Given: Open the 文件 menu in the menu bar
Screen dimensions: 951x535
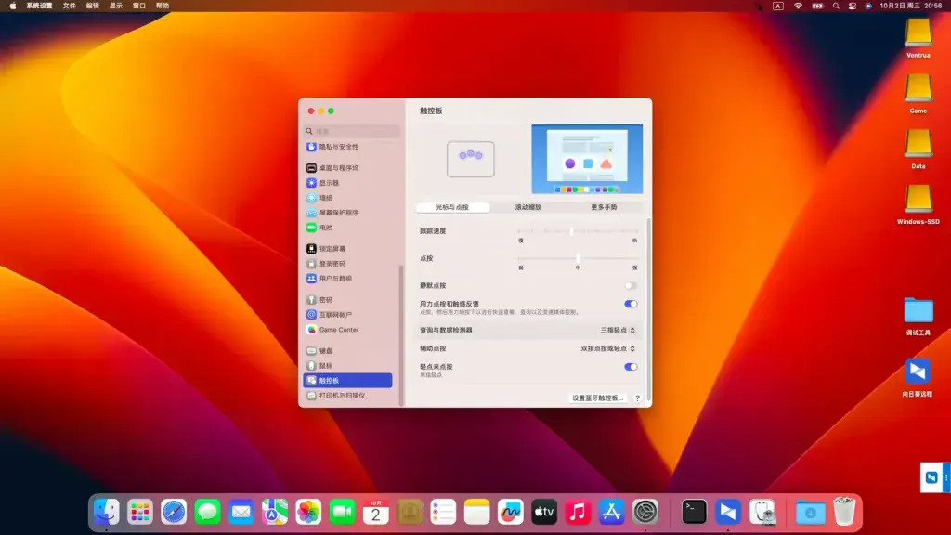Looking at the screenshot, I should point(69,7).
